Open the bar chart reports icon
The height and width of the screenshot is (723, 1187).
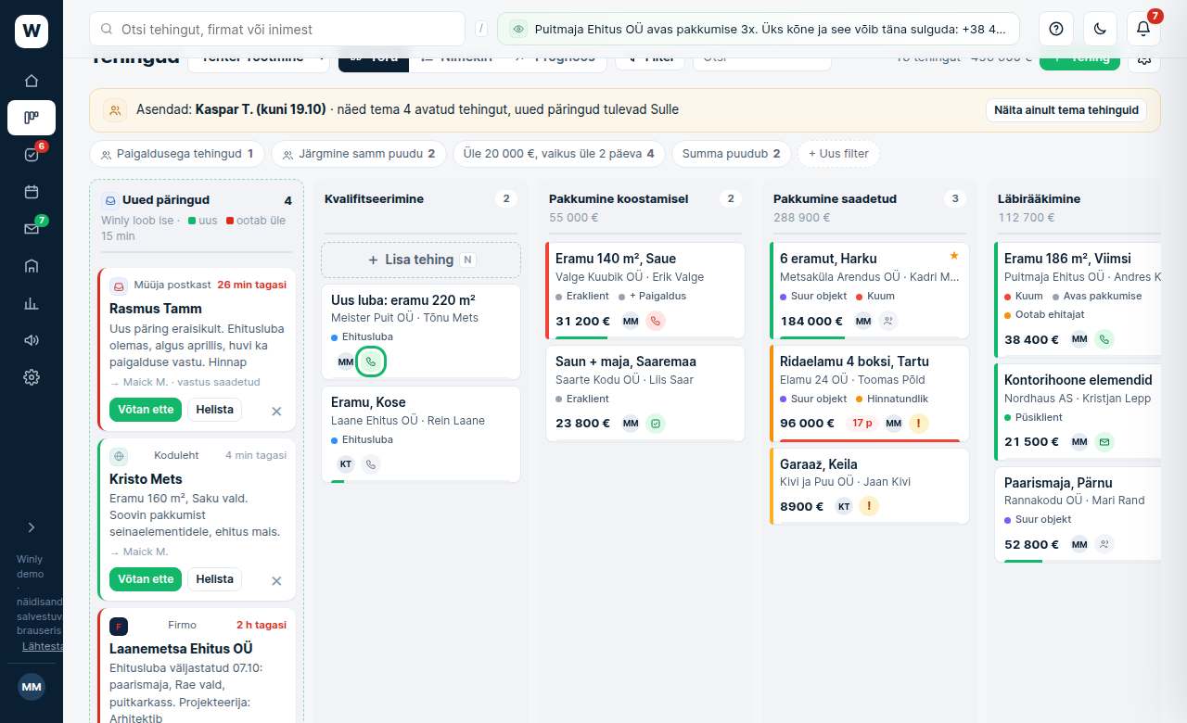point(32,303)
